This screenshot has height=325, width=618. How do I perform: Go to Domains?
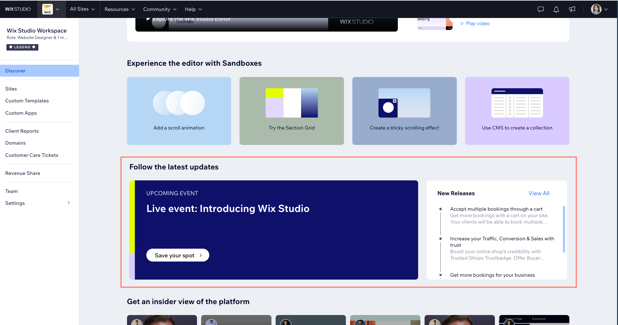(x=15, y=143)
